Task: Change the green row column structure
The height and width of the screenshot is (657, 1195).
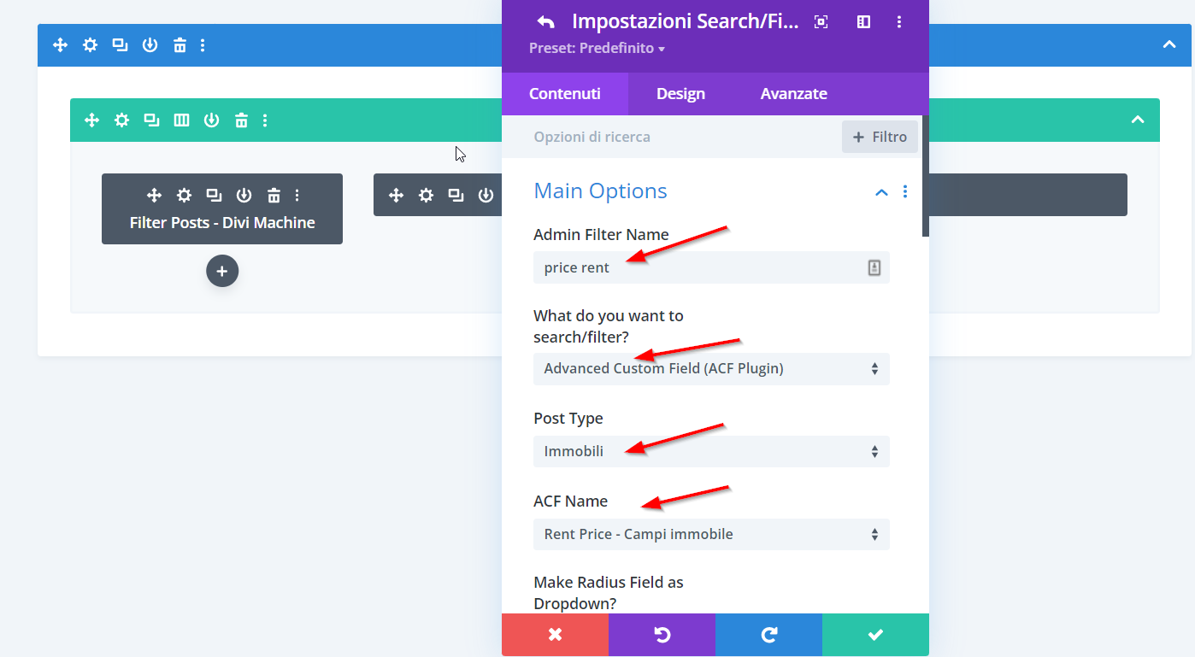Action: [x=181, y=120]
